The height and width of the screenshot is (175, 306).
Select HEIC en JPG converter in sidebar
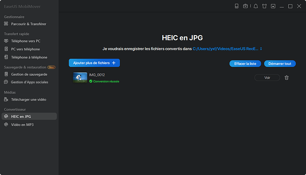(x=29, y=116)
